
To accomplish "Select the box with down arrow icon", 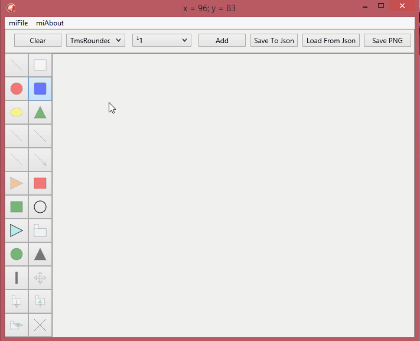I will [17, 301].
